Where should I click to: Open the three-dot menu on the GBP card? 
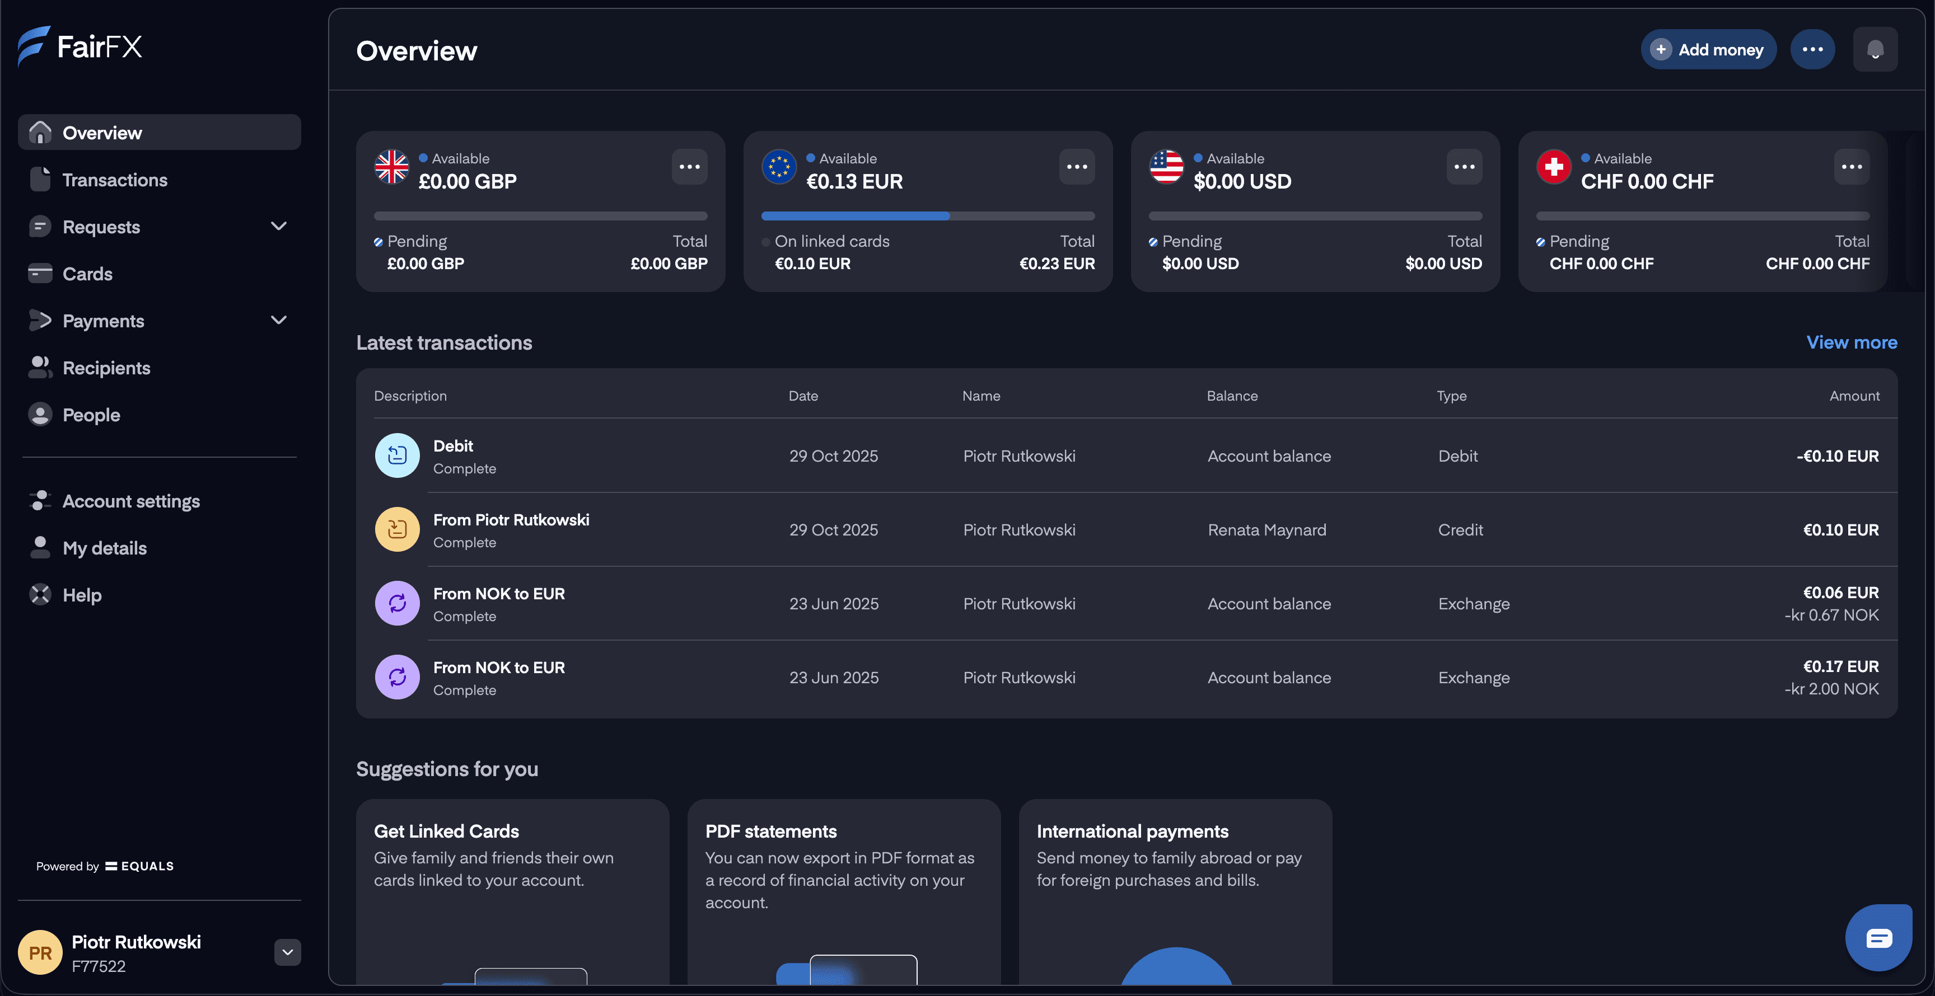(690, 166)
